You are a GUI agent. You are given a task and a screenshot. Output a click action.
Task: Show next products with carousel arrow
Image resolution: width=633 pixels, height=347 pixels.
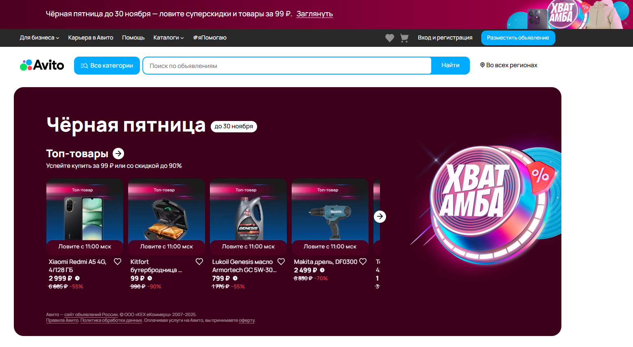tap(380, 216)
